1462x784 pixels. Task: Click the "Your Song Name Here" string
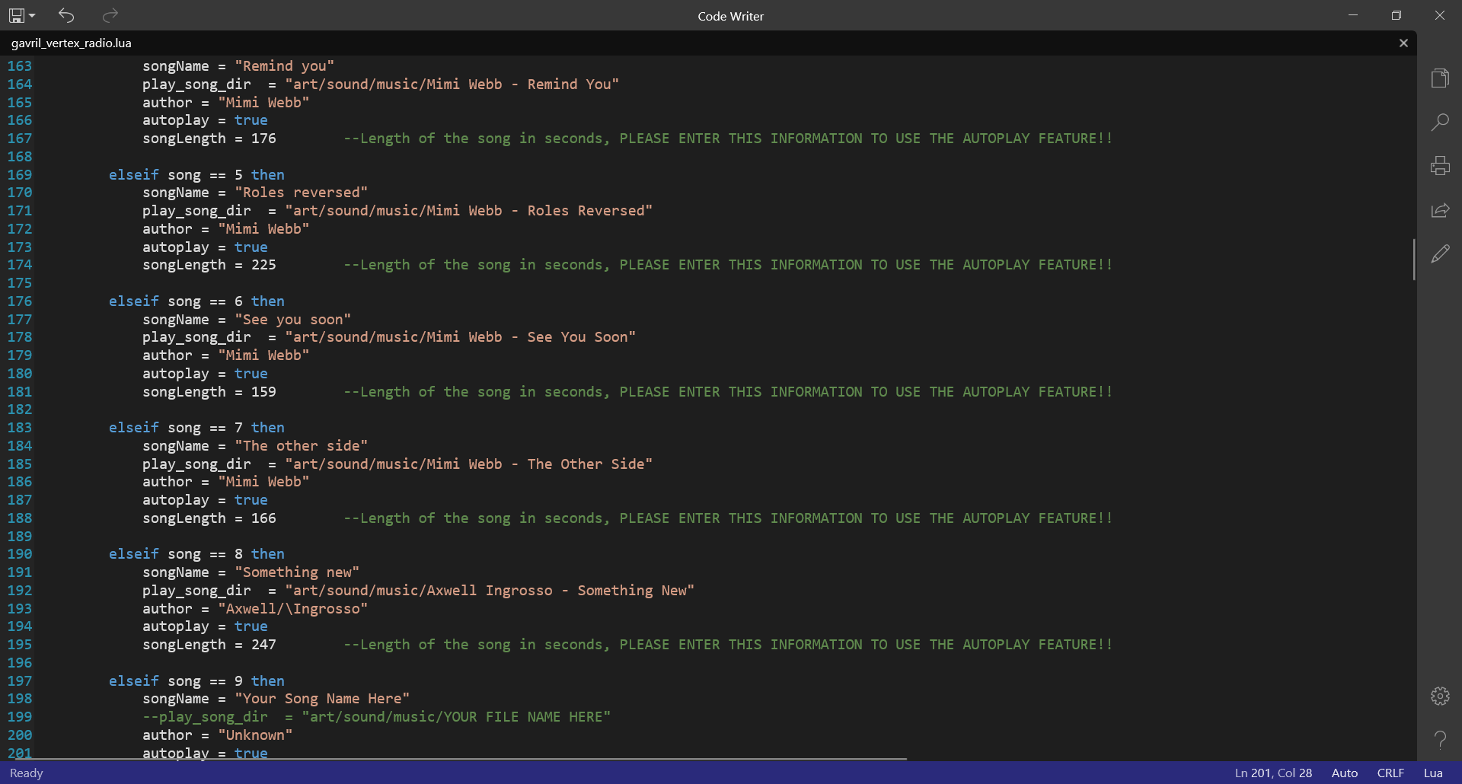click(x=322, y=699)
